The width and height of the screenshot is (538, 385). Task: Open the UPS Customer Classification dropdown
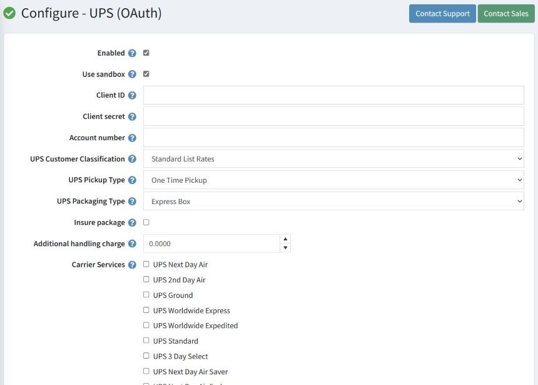(333, 158)
